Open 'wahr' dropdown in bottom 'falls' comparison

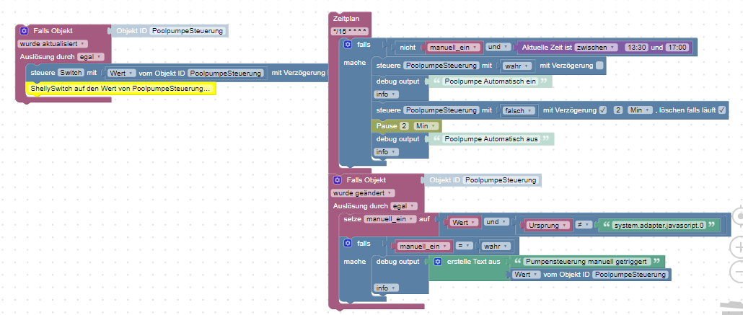496,247
